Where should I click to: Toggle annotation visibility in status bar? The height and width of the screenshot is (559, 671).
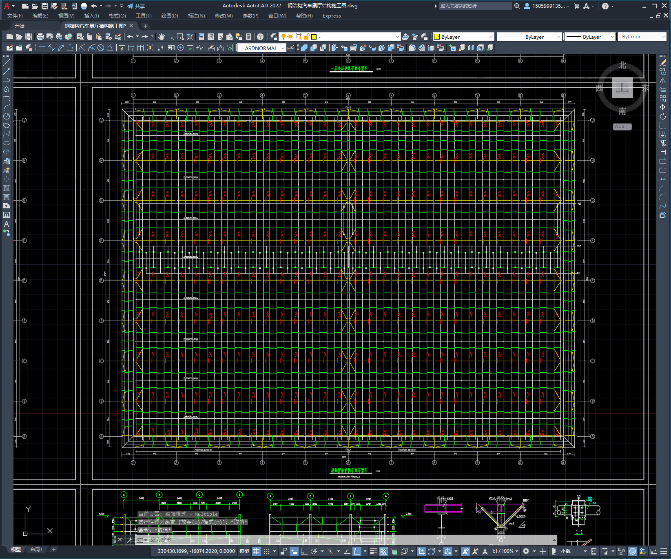(465, 551)
